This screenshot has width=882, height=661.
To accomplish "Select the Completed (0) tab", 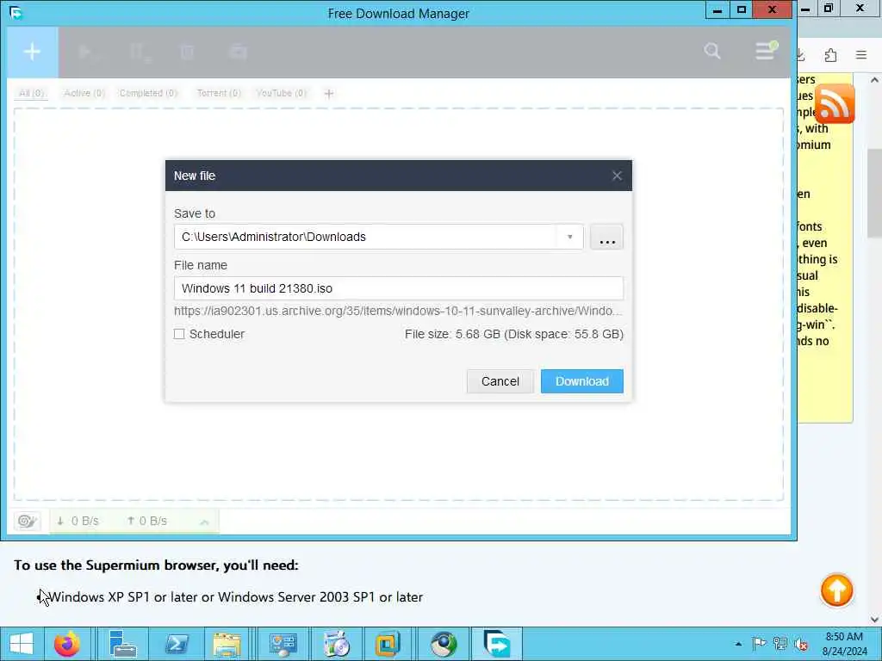I will (x=148, y=93).
